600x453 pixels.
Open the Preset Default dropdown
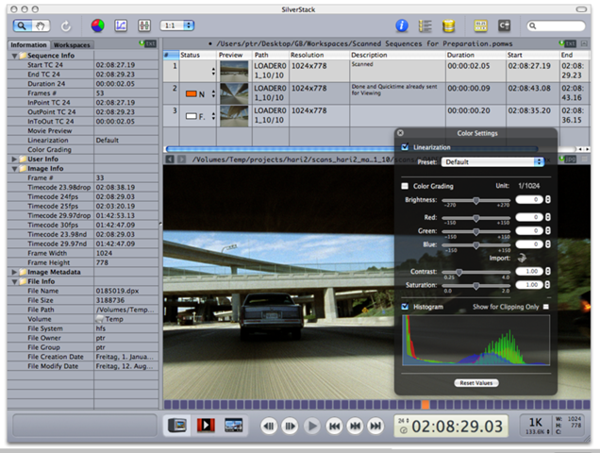tap(493, 162)
